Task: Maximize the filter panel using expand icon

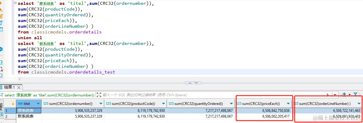Action: click(x=99, y=95)
